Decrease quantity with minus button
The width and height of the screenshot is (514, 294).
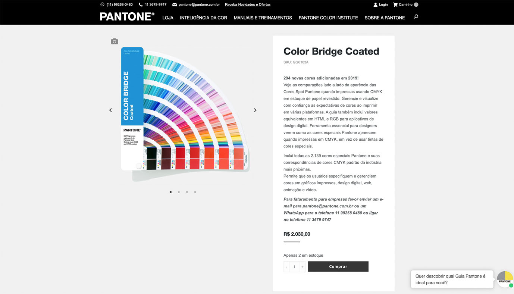point(286,266)
